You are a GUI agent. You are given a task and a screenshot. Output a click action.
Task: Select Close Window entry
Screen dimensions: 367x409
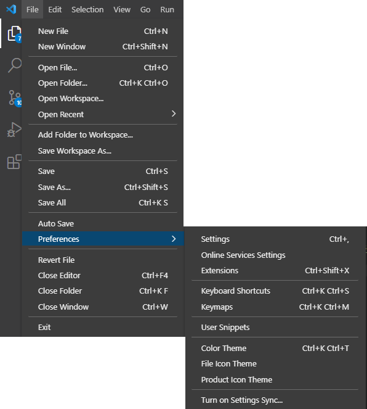click(103, 307)
